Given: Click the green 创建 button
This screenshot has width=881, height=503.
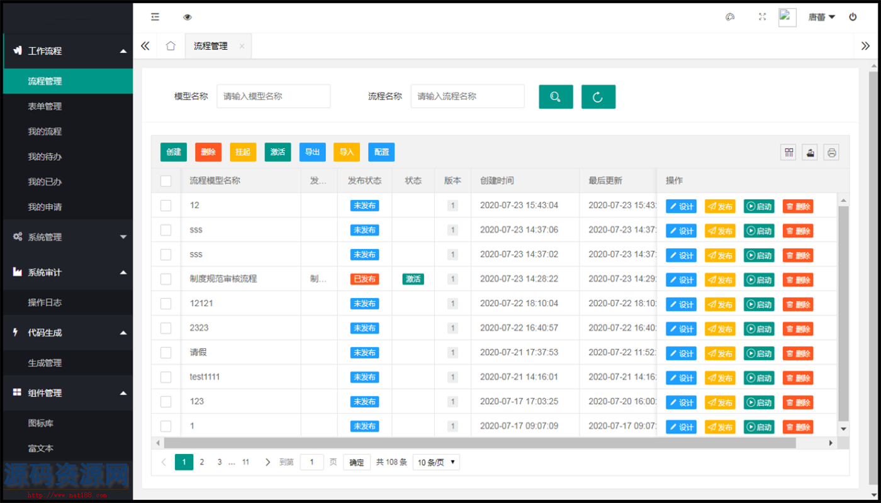Looking at the screenshot, I should tap(174, 152).
